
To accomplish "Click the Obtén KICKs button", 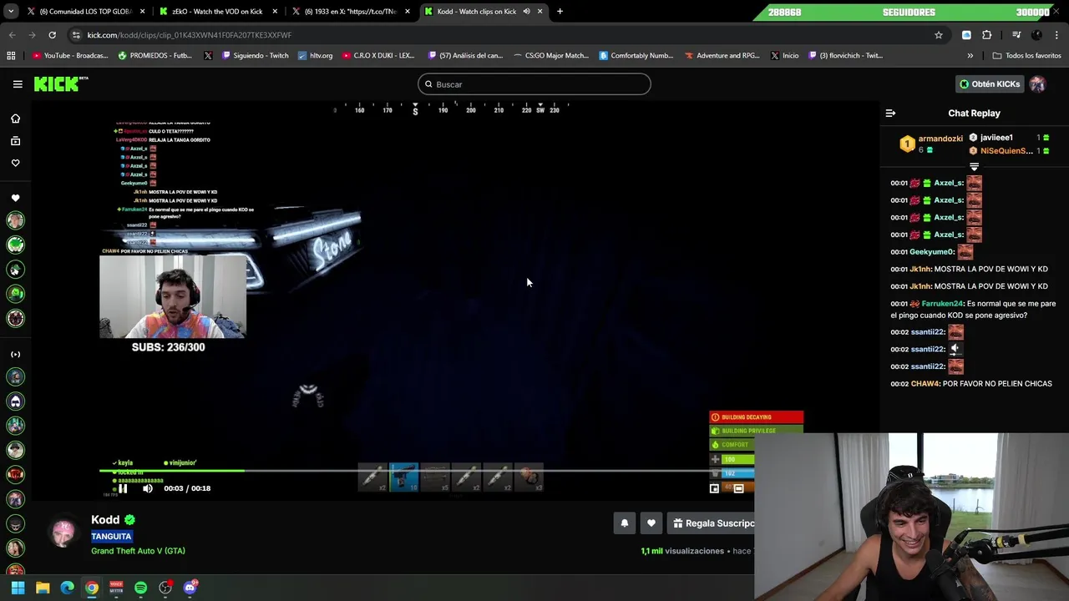I will [x=989, y=84].
